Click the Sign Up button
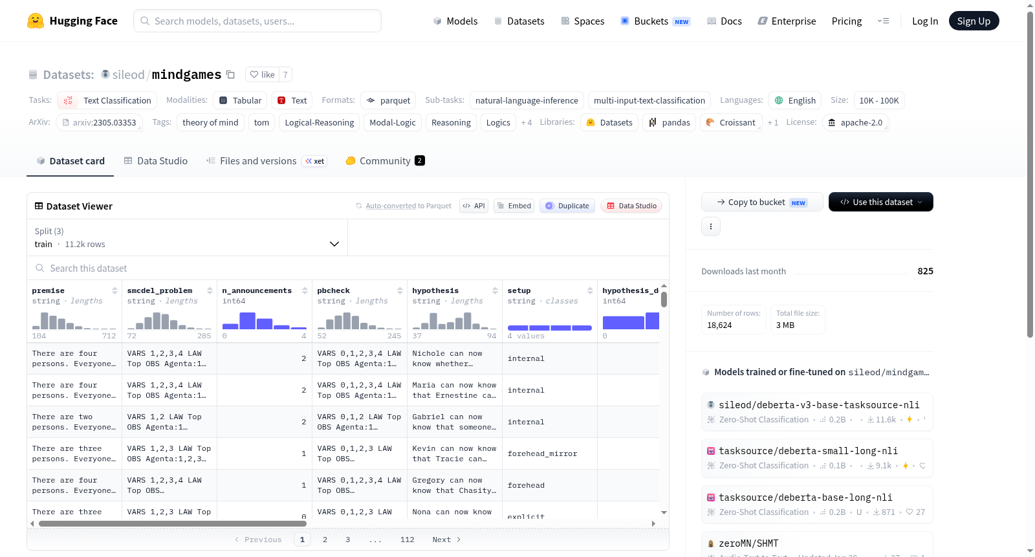Image resolution: width=1035 pixels, height=557 pixels. tap(974, 21)
